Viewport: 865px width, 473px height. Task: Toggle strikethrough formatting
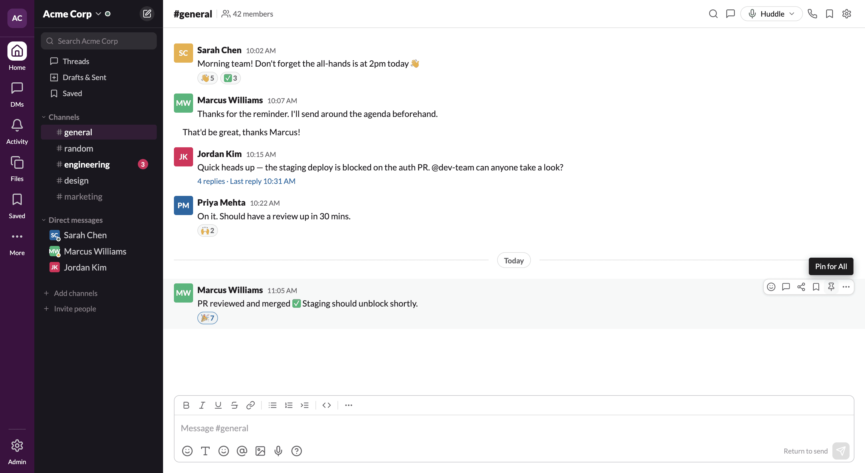pyautogui.click(x=234, y=405)
